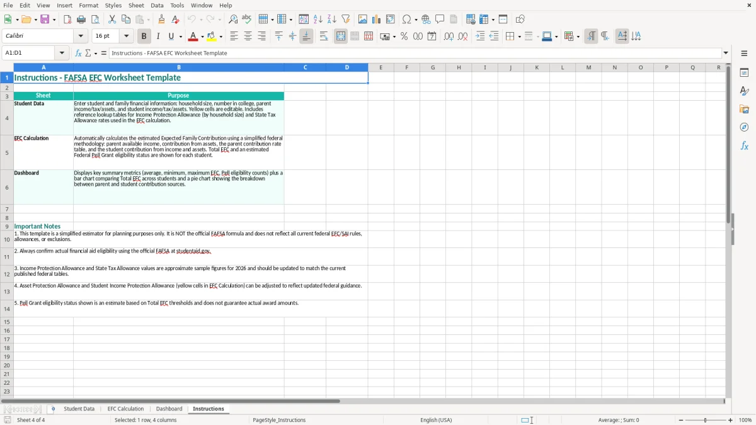Open the sidebar Gallery panel
The height and width of the screenshot is (425, 756).
[x=744, y=109]
